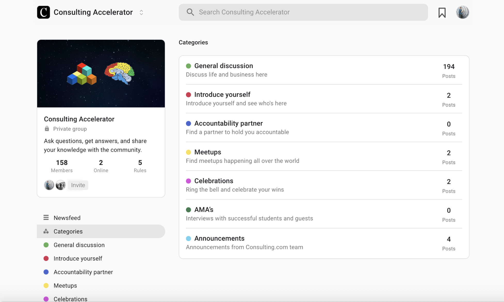504x302 pixels.
Task: Click the yellow dot next to Meetups
Action: (x=189, y=152)
